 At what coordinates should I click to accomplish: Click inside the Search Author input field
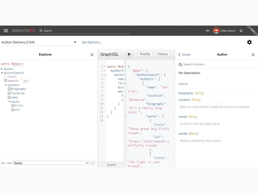click(199, 64)
